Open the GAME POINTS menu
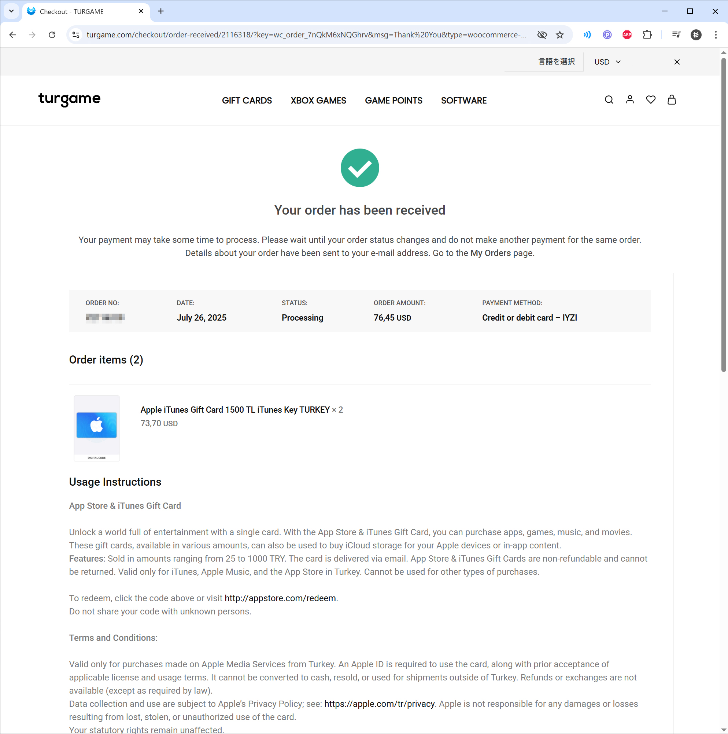This screenshot has width=728, height=734. coord(393,100)
